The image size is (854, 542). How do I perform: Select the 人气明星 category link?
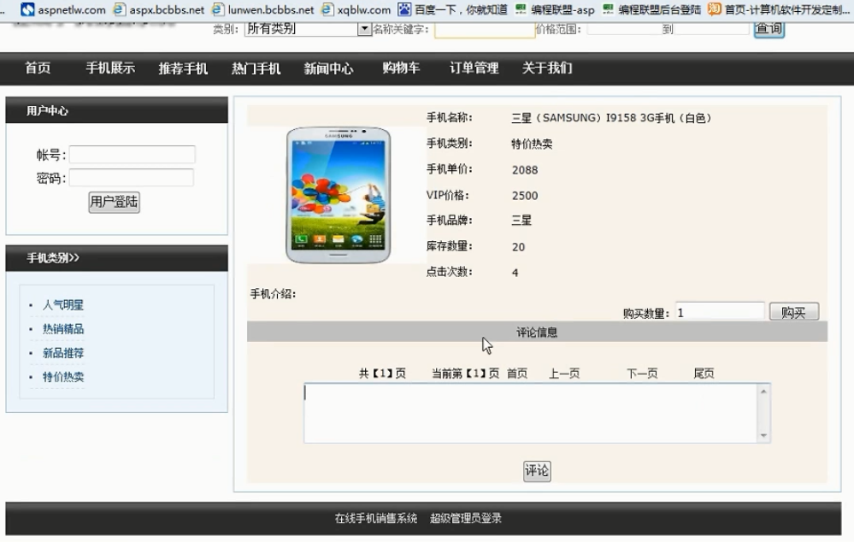pyautogui.click(x=63, y=305)
